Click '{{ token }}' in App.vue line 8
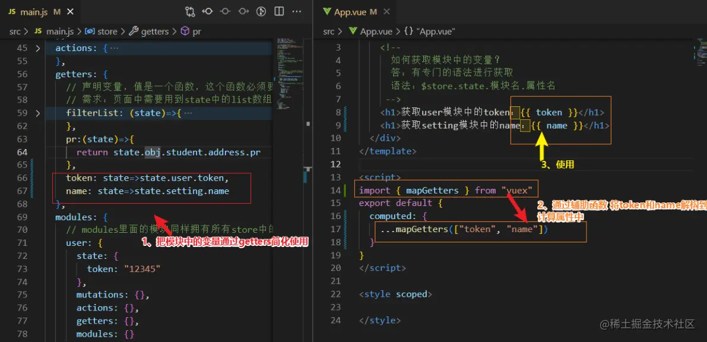This screenshot has width=707, height=342. [x=549, y=113]
